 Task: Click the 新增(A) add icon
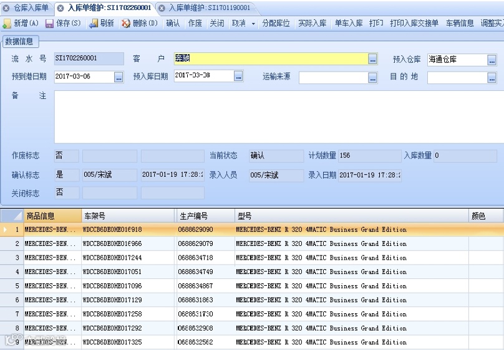[x=7, y=24]
